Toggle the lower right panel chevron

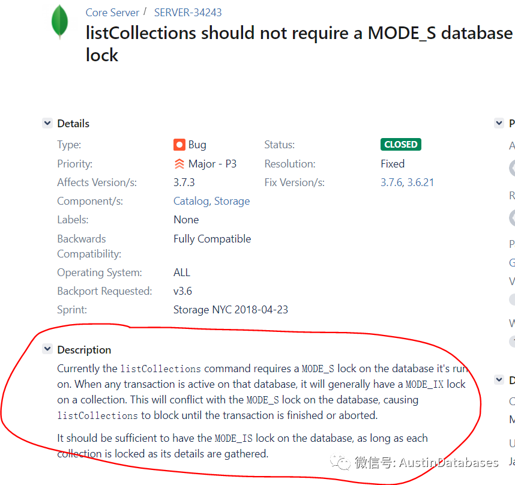point(499,380)
